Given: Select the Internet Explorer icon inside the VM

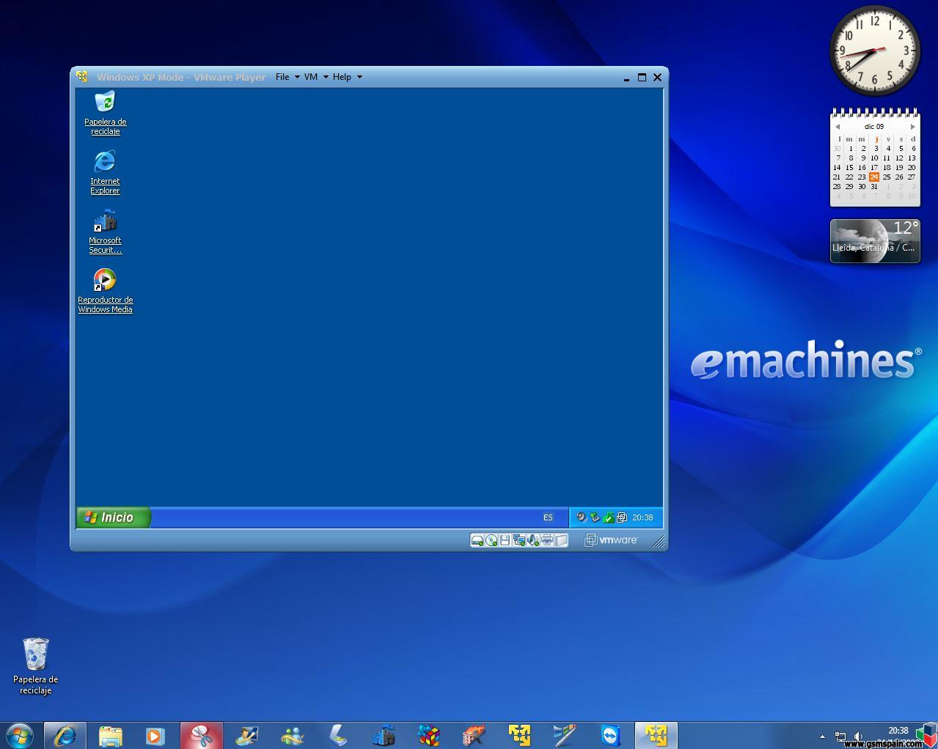Looking at the screenshot, I should click(105, 172).
